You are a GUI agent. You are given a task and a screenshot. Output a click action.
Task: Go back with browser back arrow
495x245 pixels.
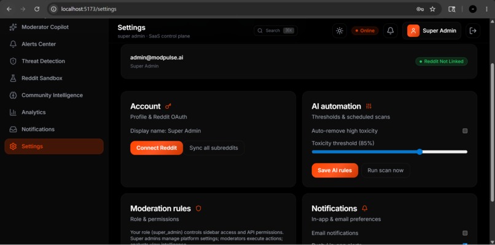pyautogui.click(x=9, y=9)
